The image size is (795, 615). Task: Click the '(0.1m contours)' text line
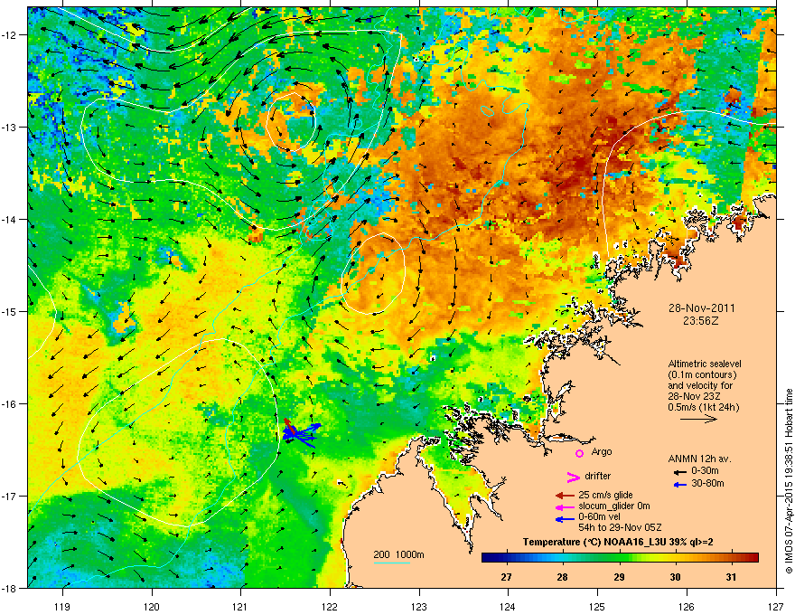[702, 374]
